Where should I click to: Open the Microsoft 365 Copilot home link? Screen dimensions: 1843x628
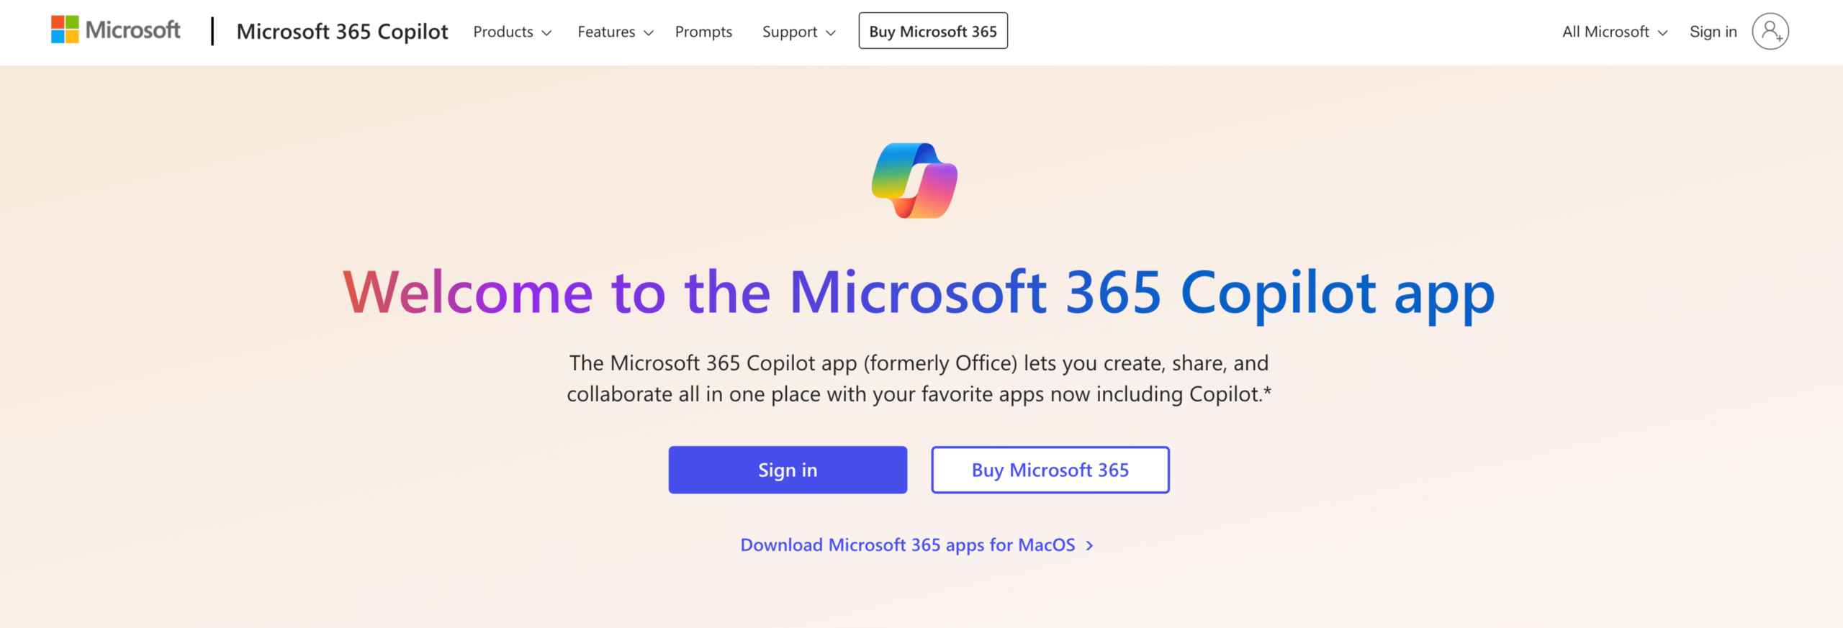(343, 32)
